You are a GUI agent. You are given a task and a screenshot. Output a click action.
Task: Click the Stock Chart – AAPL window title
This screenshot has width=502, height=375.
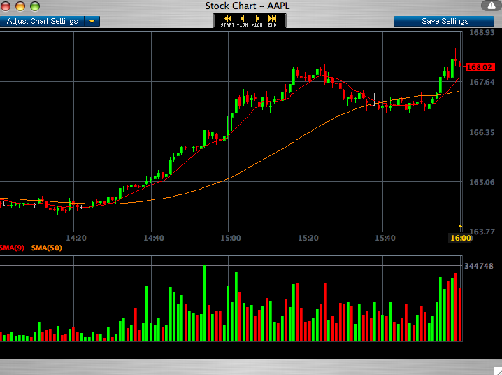[x=248, y=6]
